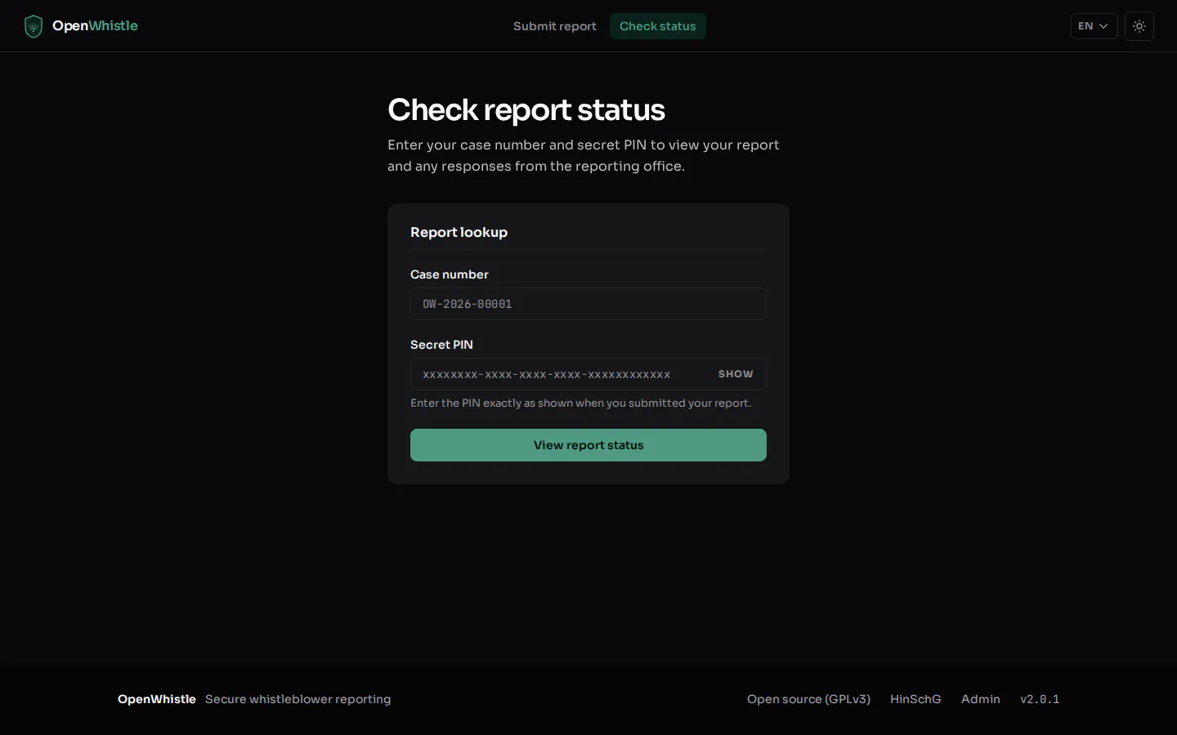
Task: Click the OpenWhistle wordmark in the header
Action: click(x=95, y=26)
